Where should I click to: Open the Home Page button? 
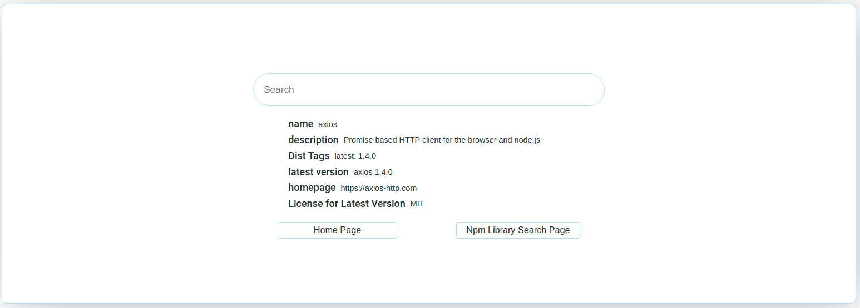tap(337, 230)
